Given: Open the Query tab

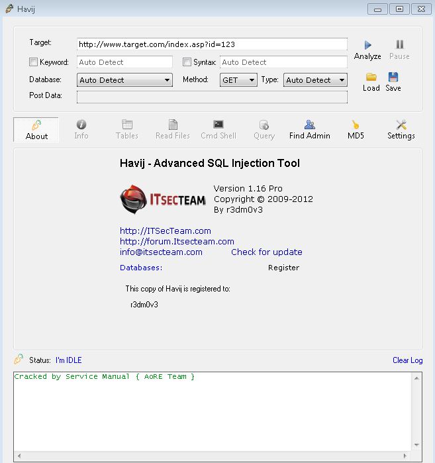Looking at the screenshot, I should click(x=264, y=130).
